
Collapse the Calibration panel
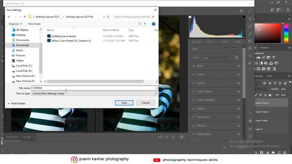(193, 134)
